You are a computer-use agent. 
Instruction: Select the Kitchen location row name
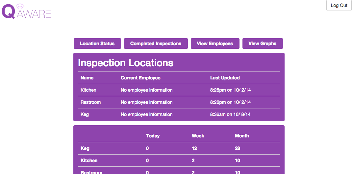tap(88, 90)
